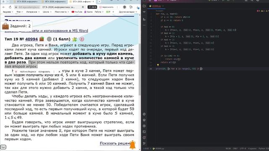Viewport: 269px width, 151px height.
Task: Click the CRLF line separator in status bar
Action: click(235, 148)
